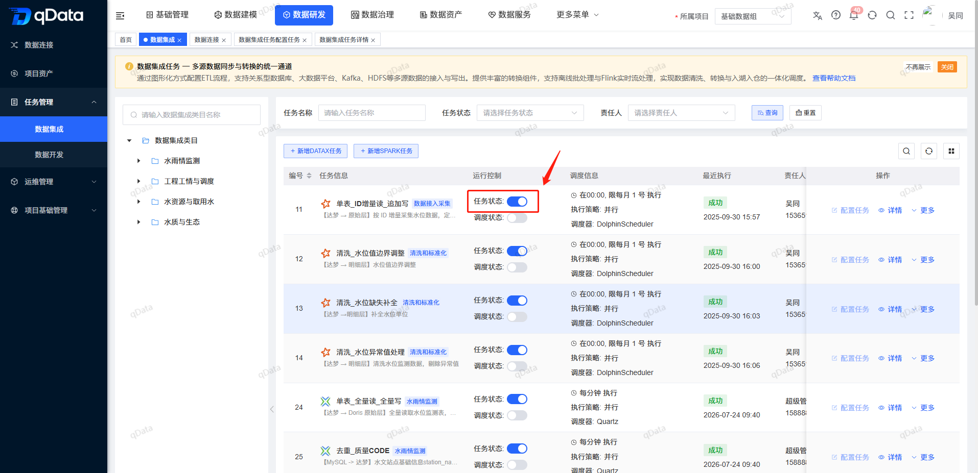Click the 重置 button
Viewport: 978px width, 473px height.
coord(806,113)
